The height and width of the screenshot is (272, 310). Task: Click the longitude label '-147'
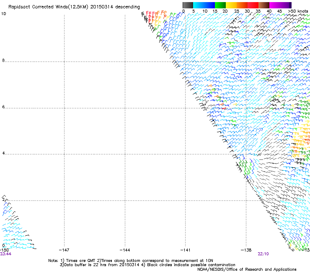coord(64,250)
